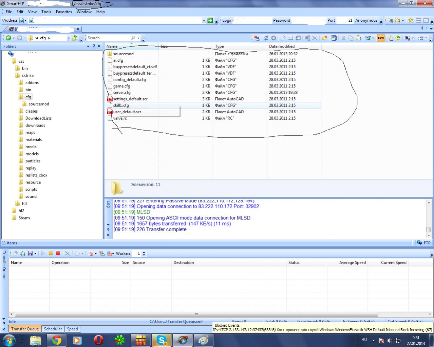Open Paint from the taskbar

(203, 340)
